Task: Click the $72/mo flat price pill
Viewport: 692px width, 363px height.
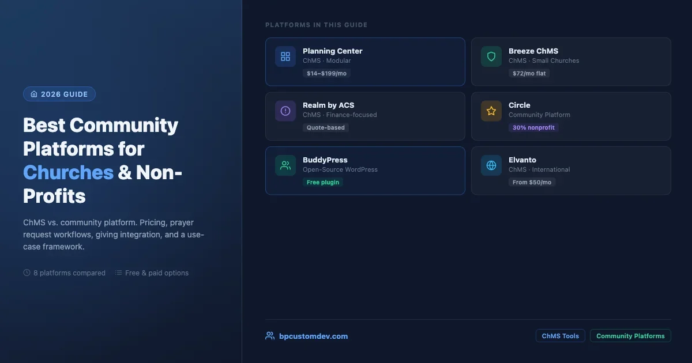Action: pyautogui.click(x=529, y=73)
